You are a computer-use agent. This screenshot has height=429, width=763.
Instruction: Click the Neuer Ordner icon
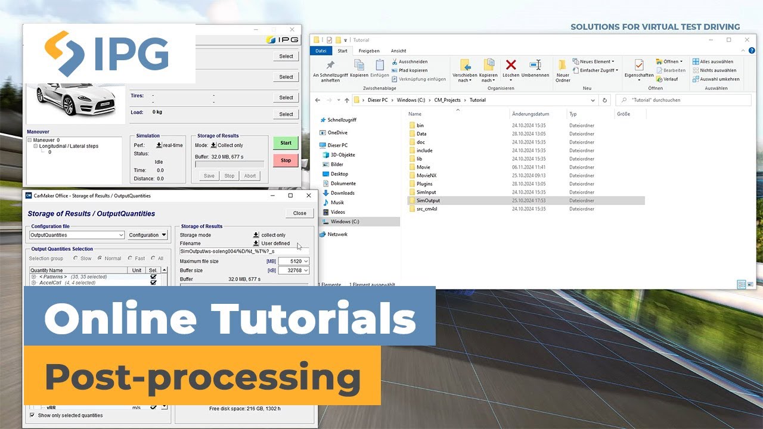(x=563, y=65)
